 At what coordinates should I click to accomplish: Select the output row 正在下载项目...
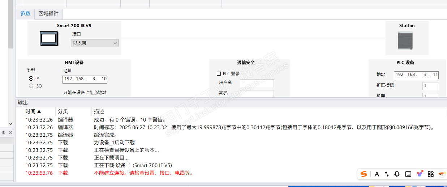231,158
